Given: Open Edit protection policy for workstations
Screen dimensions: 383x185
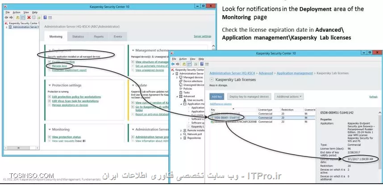Looking at the screenshot, I should 76,97.
